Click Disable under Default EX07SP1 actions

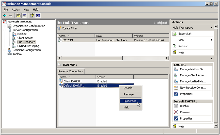point(184,106)
